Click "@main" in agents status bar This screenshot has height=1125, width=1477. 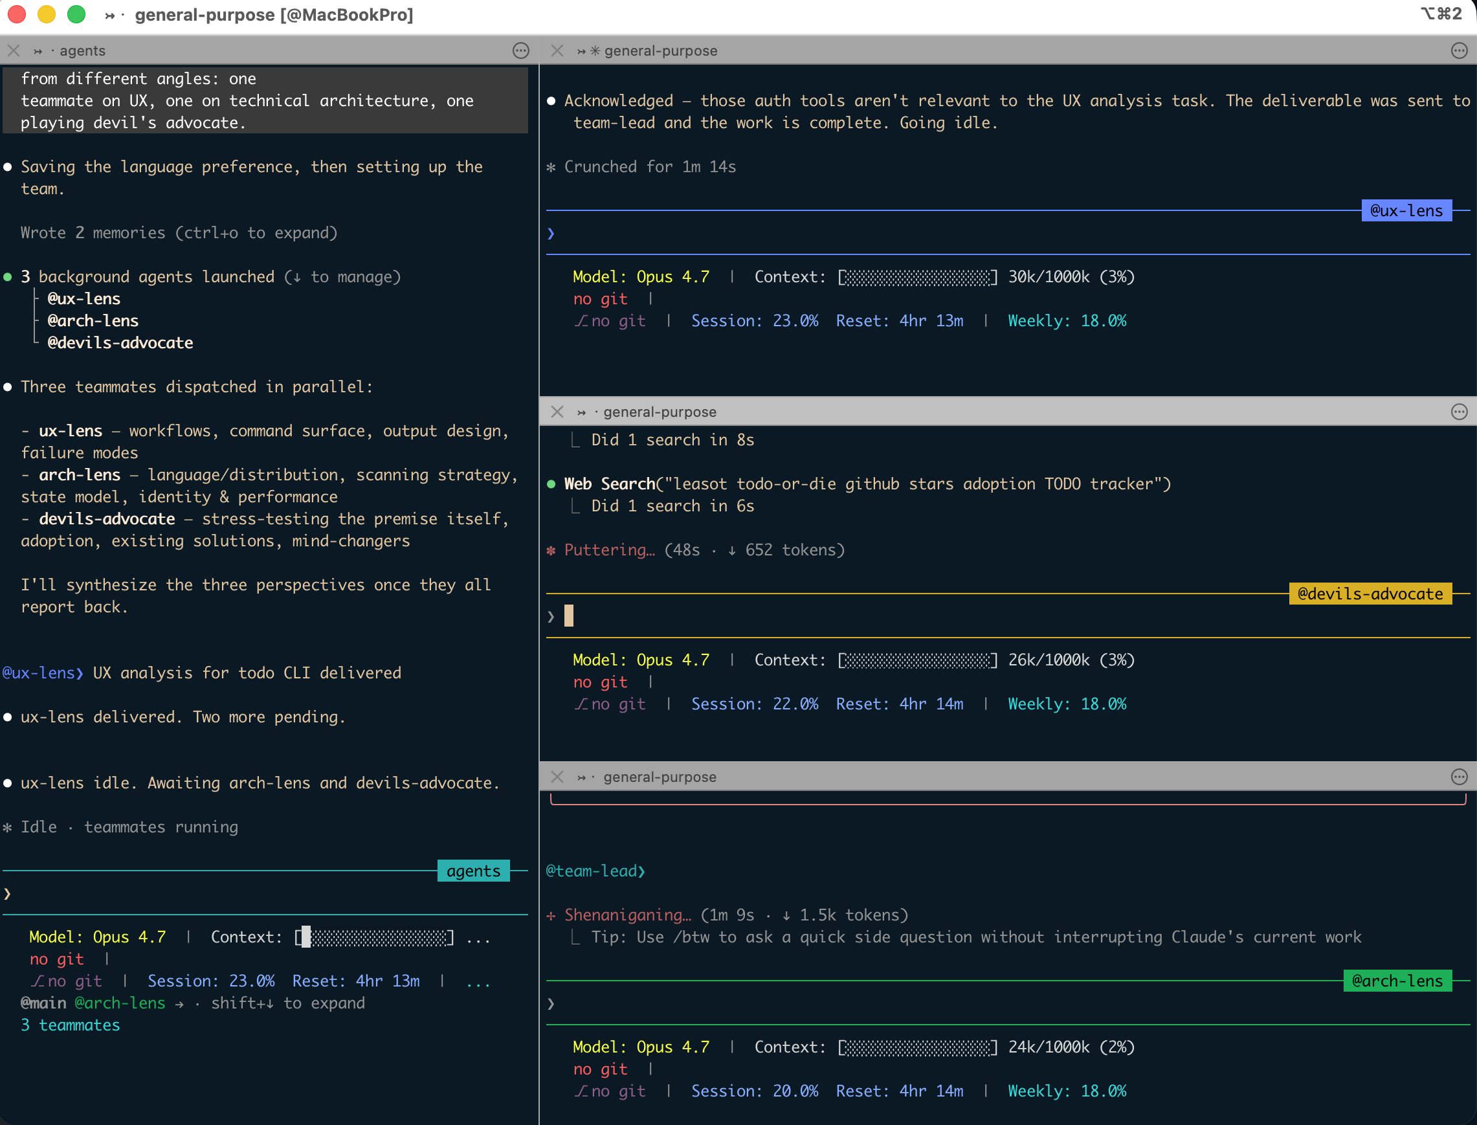click(43, 1003)
